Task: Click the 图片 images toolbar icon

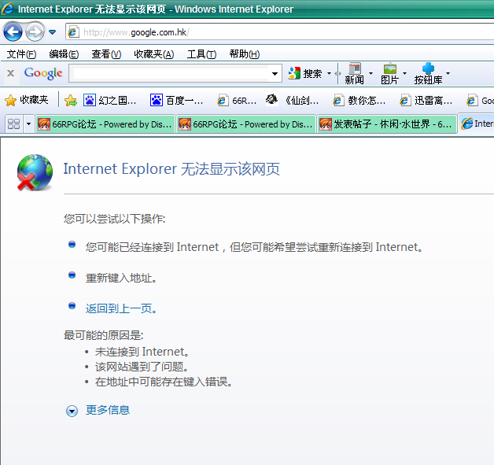Action: 389,74
